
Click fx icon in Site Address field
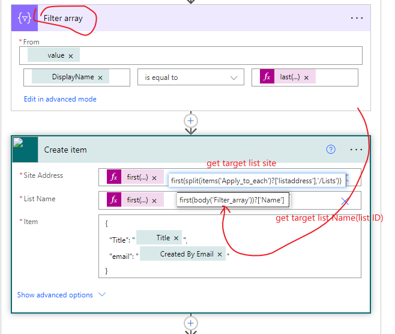pos(114,177)
